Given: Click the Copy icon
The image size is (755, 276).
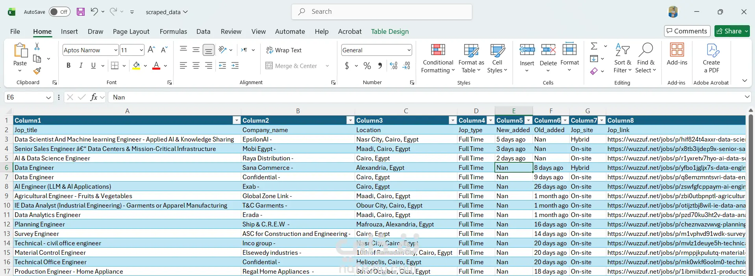Looking at the screenshot, I should click(37, 59).
